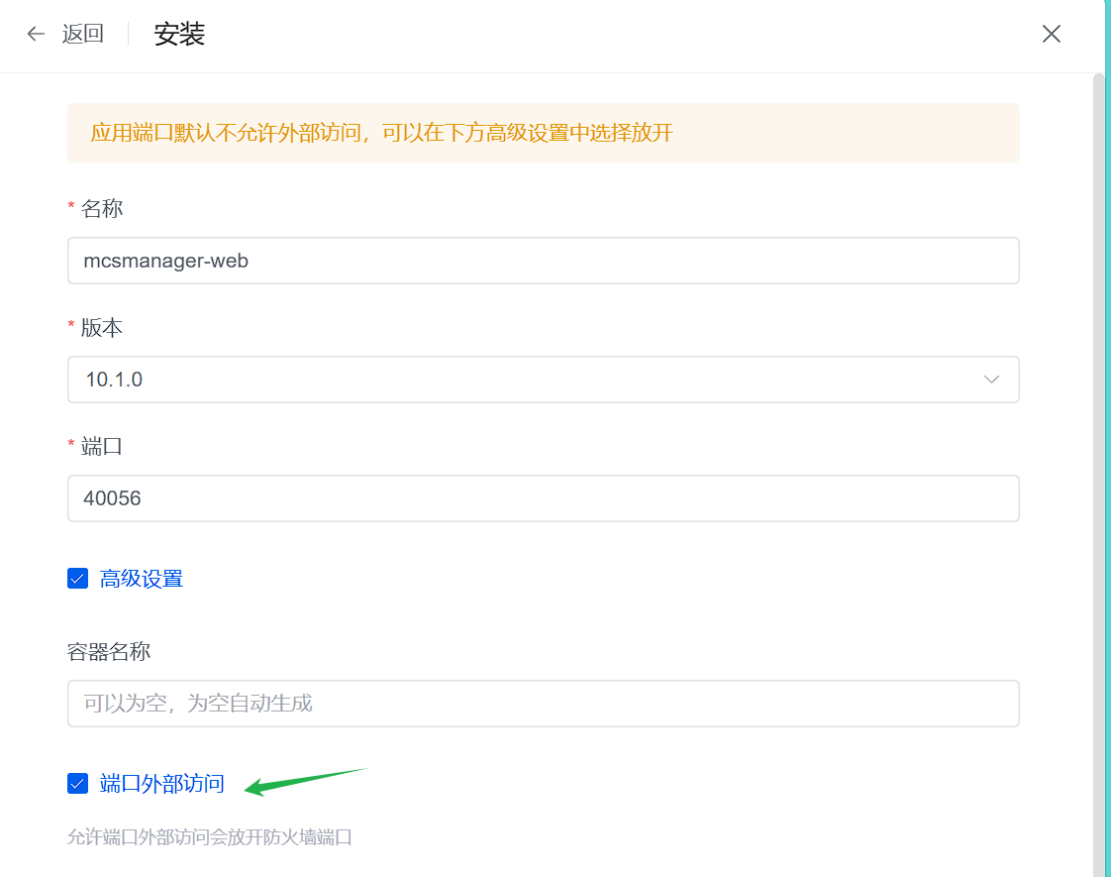Click the back arrow icon

tap(37, 34)
